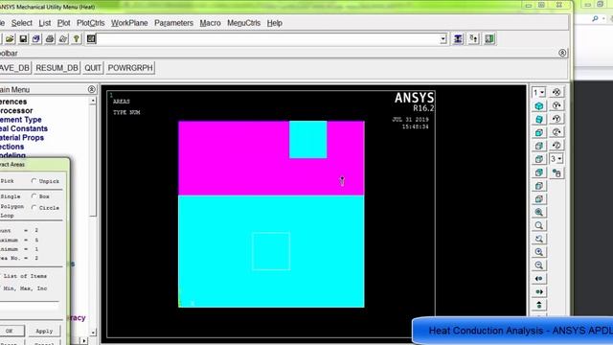613x345 pixels.
Task: Toggle Dynamic Model Mode icon
Action: click(x=556, y=172)
